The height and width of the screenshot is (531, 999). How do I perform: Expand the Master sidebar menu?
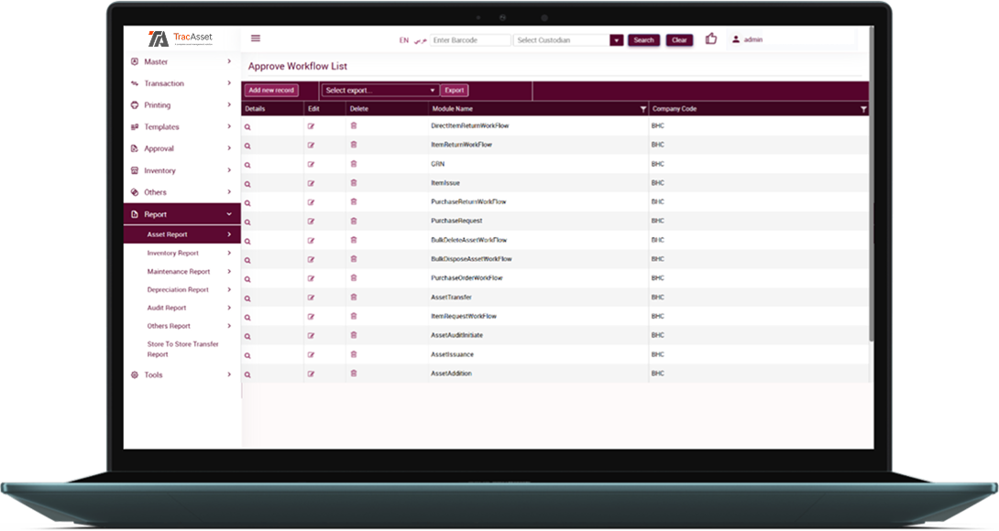click(x=181, y=61)
